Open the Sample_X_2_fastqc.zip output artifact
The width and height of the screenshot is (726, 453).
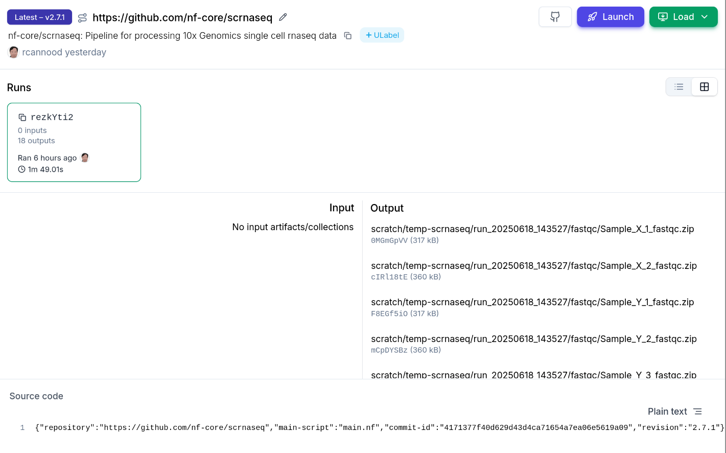coord(533,266)
